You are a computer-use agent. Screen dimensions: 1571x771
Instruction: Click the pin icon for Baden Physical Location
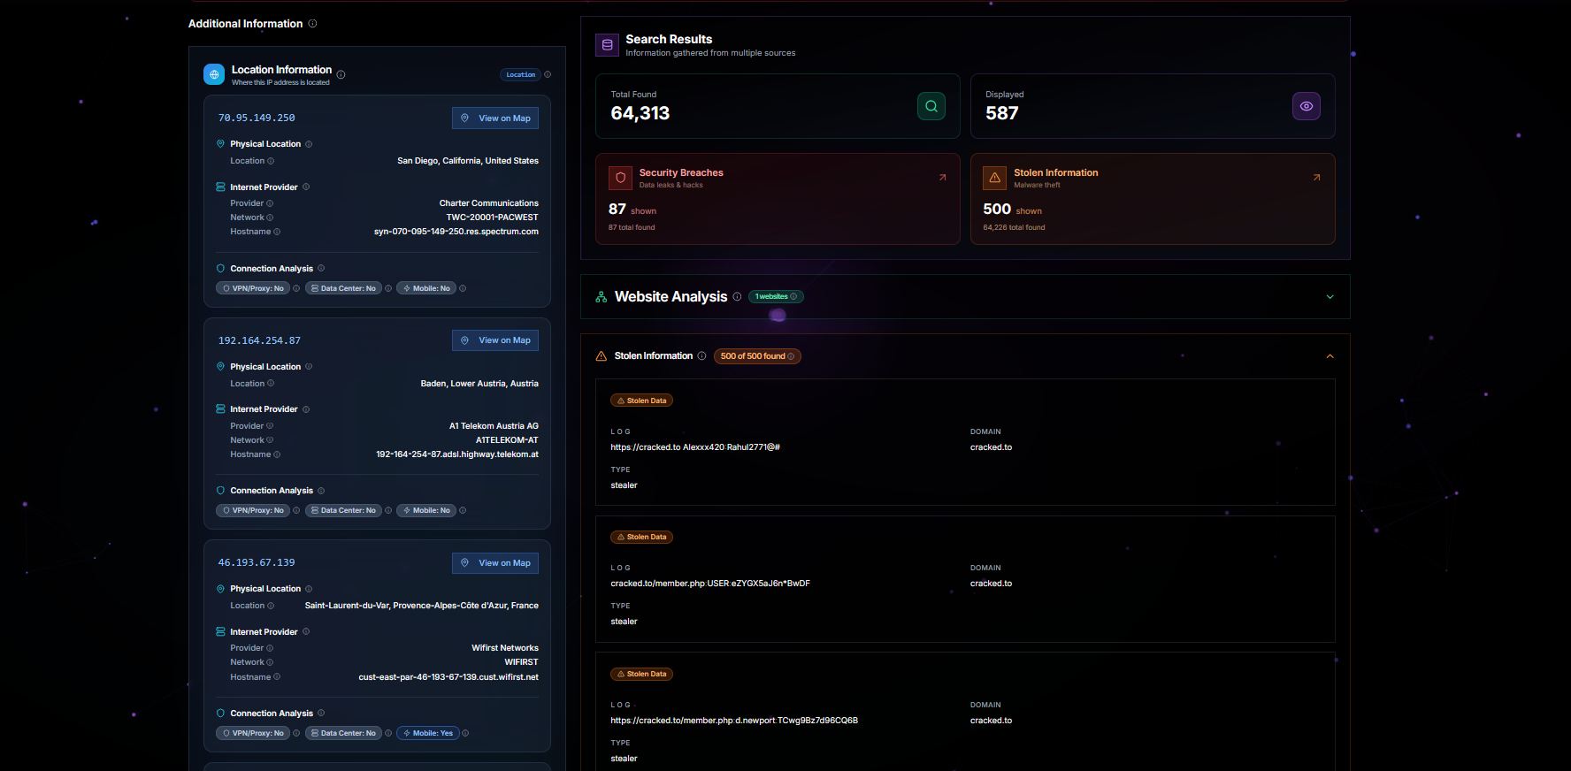(220, 366)
